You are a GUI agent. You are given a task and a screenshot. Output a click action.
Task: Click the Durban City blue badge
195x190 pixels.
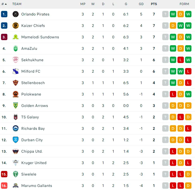point(15,140)
